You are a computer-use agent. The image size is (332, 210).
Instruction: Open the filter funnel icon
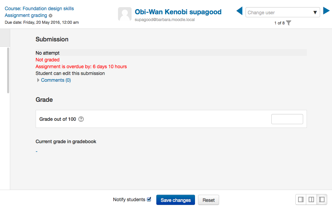click(x=289, y=23)
